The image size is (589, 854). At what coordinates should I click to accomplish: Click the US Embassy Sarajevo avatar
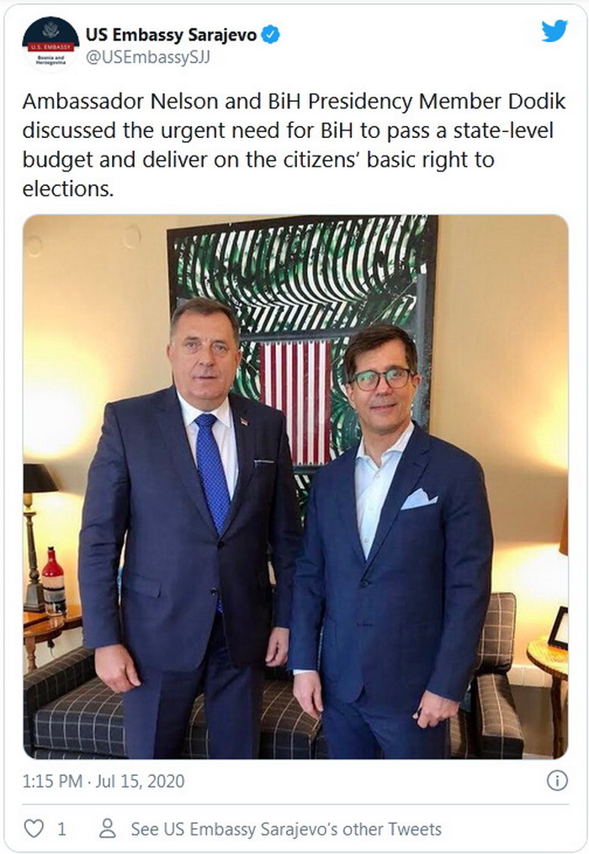tap(50, 45)
